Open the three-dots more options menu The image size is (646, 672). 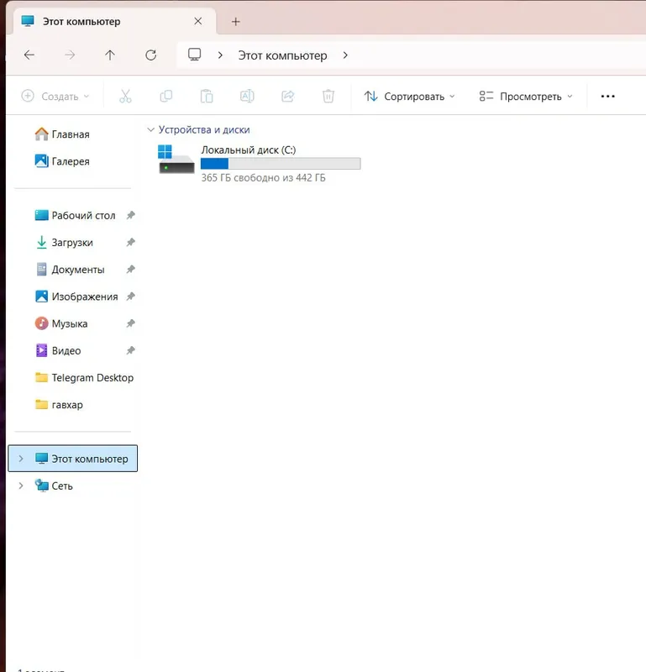(x=608, y=97)
